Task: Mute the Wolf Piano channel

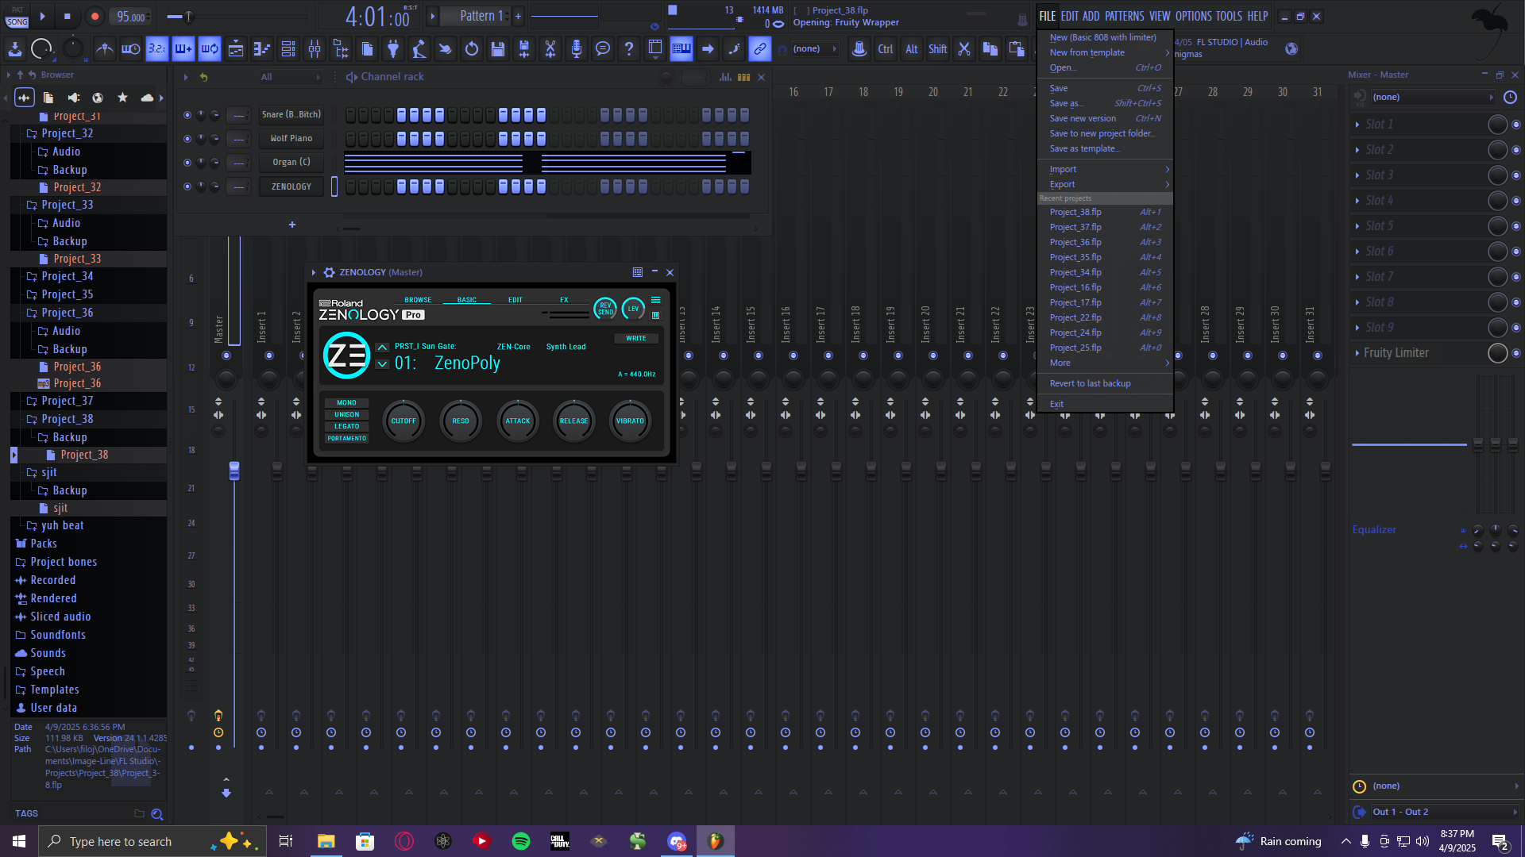Action: [x=187, y=139]
